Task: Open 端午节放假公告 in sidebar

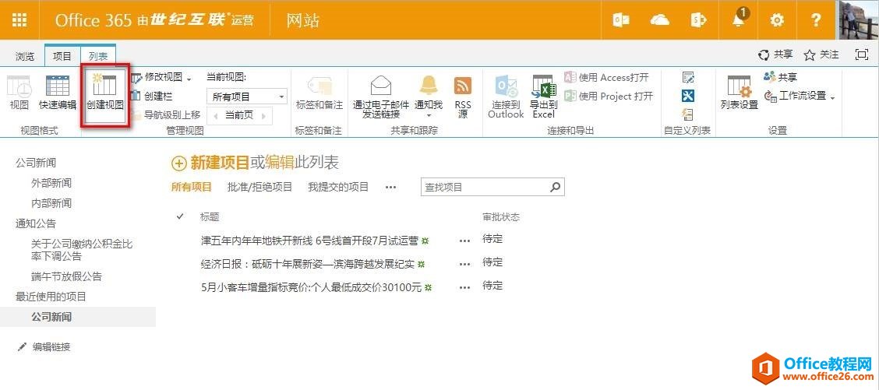Action: coord(67,277)
